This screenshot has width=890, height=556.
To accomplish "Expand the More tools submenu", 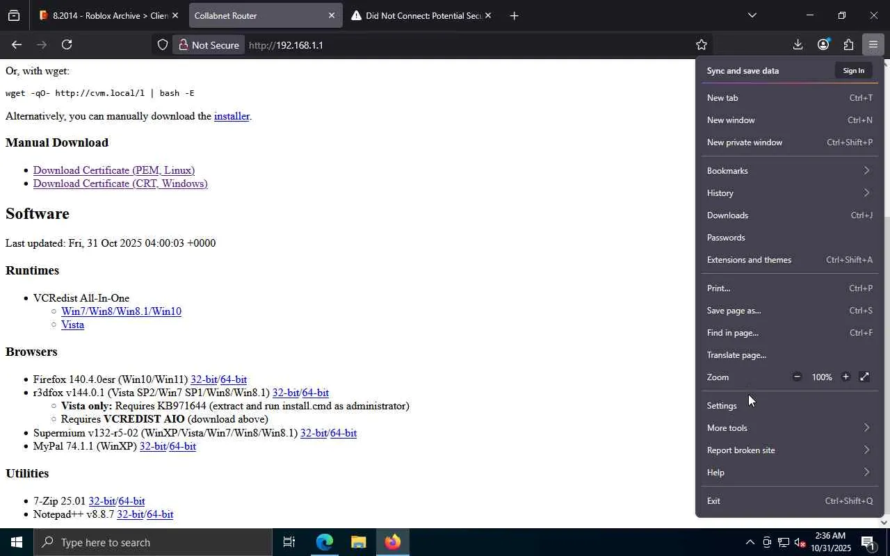I will point(789,427).
